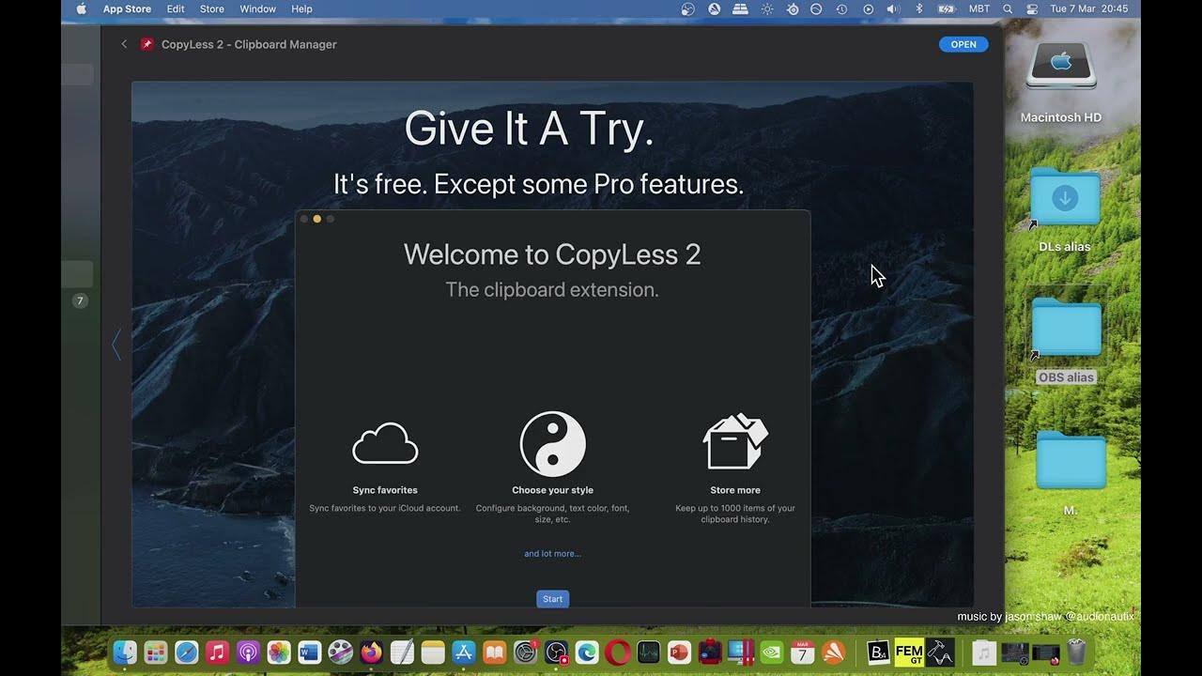
Task: Open Firefox from the dock
Action: pyautogui.click(x=371, y=652)
